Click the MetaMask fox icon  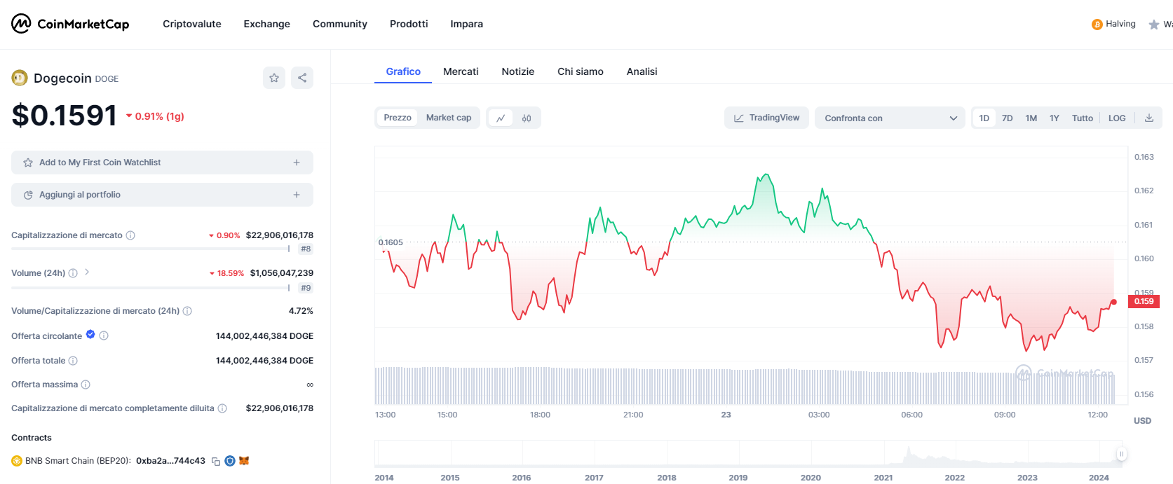click(244, 461)
